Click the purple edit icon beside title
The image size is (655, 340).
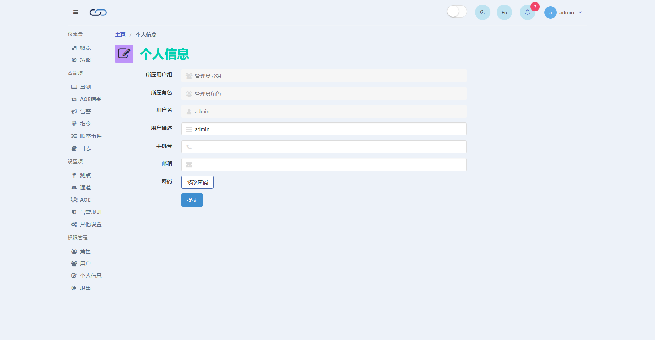[x=124, y=54]
